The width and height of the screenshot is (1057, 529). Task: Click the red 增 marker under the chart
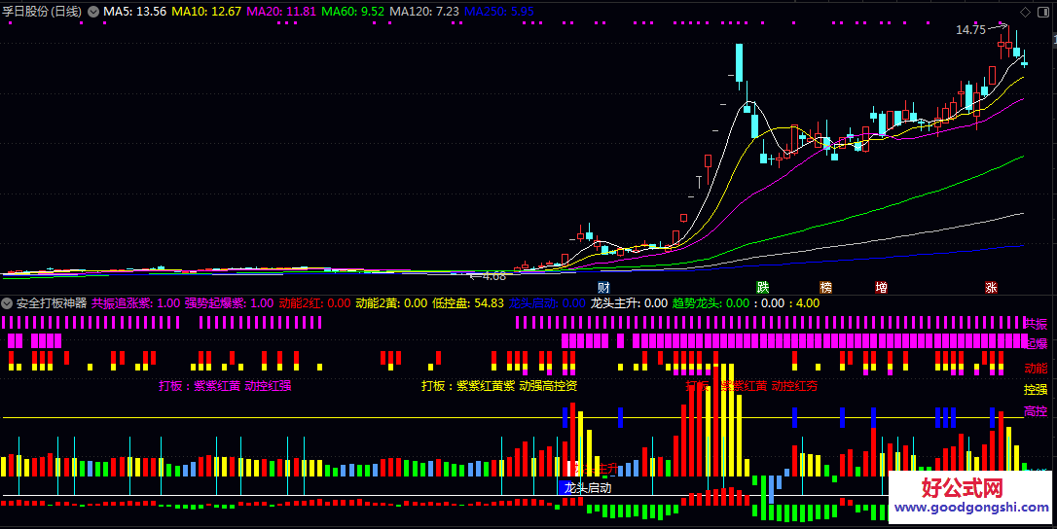point(881,287)
